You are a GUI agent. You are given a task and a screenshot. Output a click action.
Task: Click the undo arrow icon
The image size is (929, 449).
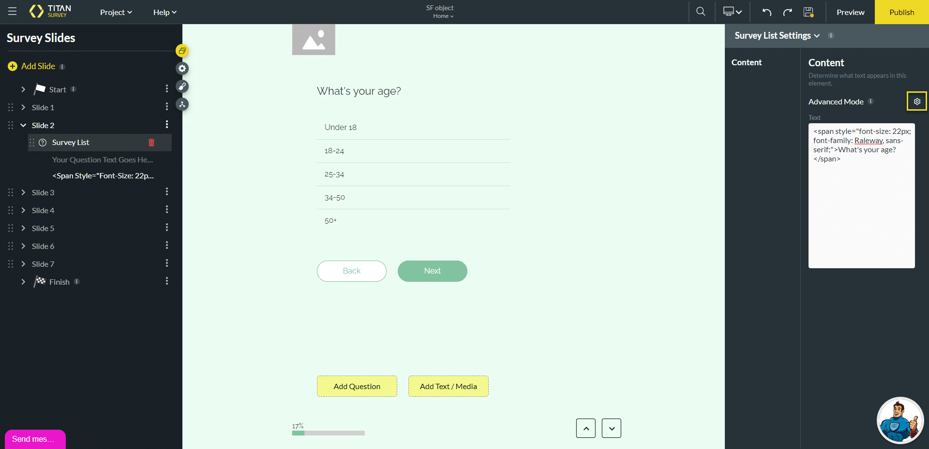pos(767,12)
